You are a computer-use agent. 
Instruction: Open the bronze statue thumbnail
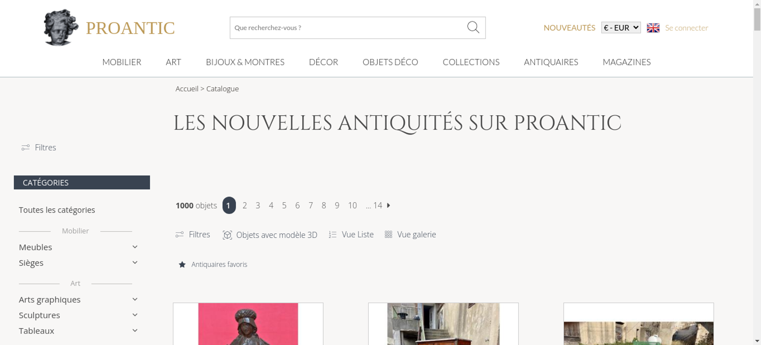click(x=248, y=324)
